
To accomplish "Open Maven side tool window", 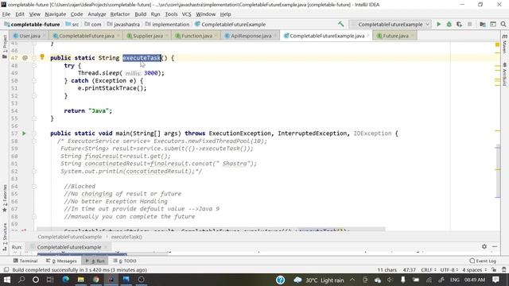I will pos(504,44).
